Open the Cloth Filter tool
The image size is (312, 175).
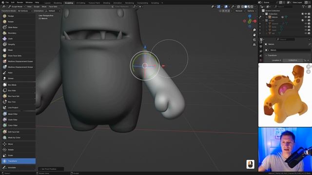19,120
